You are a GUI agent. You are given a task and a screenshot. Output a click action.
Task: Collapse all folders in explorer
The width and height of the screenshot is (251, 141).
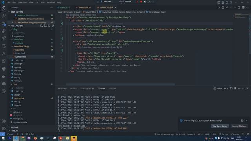click(x=53, y=25)
